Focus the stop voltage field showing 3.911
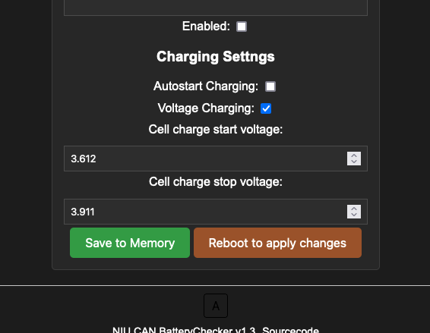Viewport: 430px width, 333px height. tap(216, 212)
